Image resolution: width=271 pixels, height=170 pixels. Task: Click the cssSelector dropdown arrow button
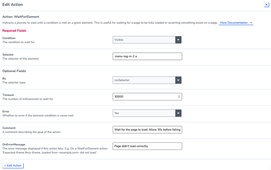(178, 80)
